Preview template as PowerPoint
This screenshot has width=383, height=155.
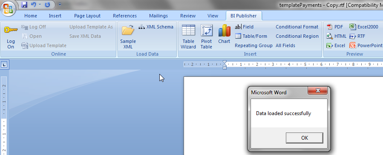[x=366, y=45]
